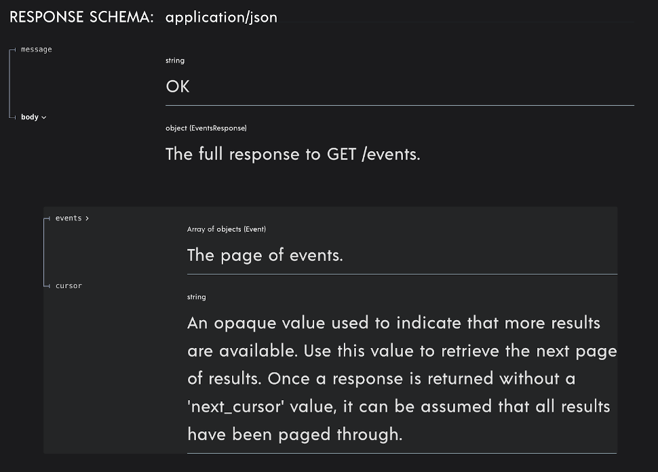
Task: Click the opaque value cursor description paragraph
Action: coord(402,378)
